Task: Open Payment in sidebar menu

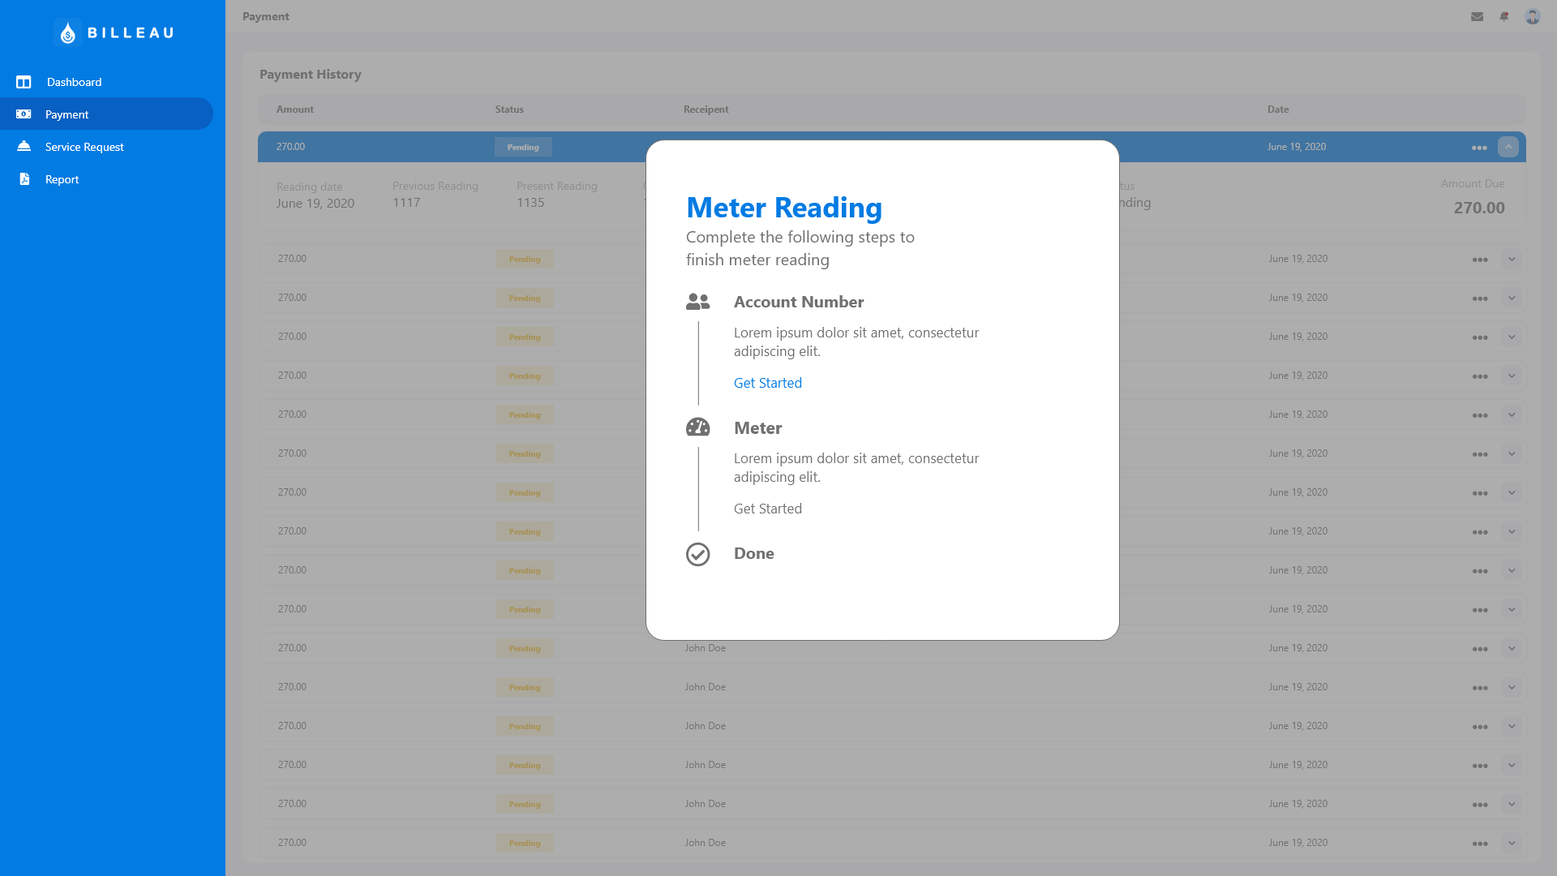Action: click(66, 114)
